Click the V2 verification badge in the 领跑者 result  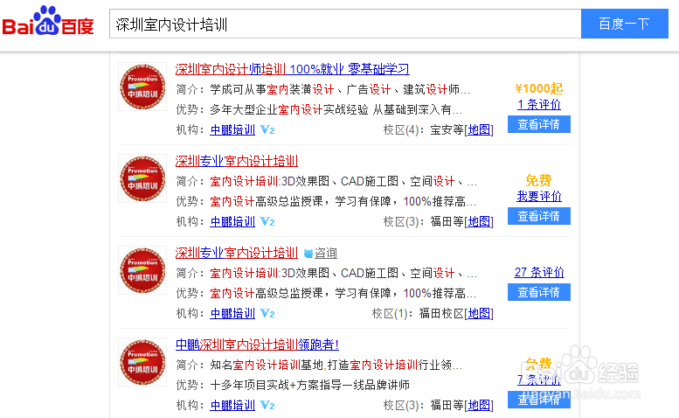click(x=267, y=405)
